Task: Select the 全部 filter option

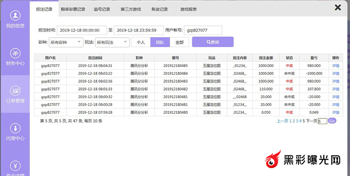Action: coord(179,42)
